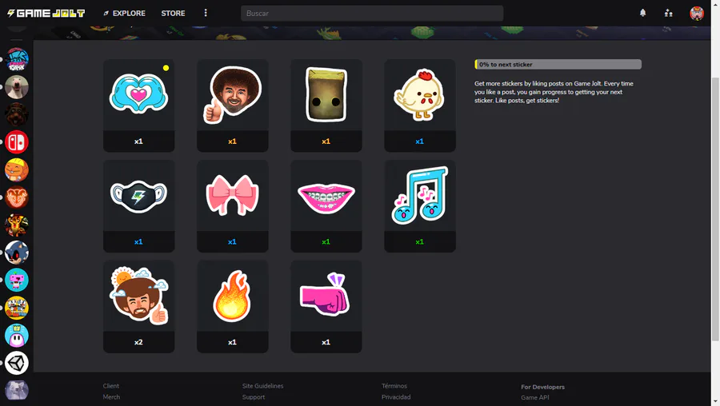The image size is (720, 406).
Task: Select the fire flame sticker
Action: point(232,296)
